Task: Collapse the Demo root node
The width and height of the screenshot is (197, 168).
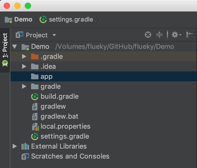Action: coord(14,47)
